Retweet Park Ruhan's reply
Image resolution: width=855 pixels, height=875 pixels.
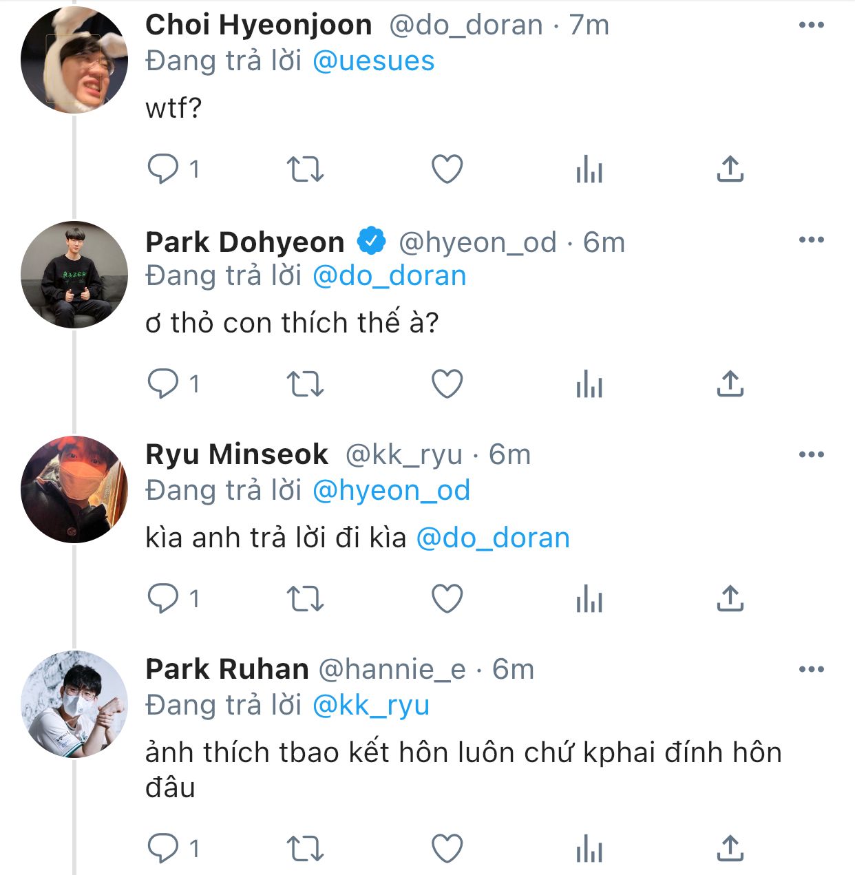coord(304,848)
